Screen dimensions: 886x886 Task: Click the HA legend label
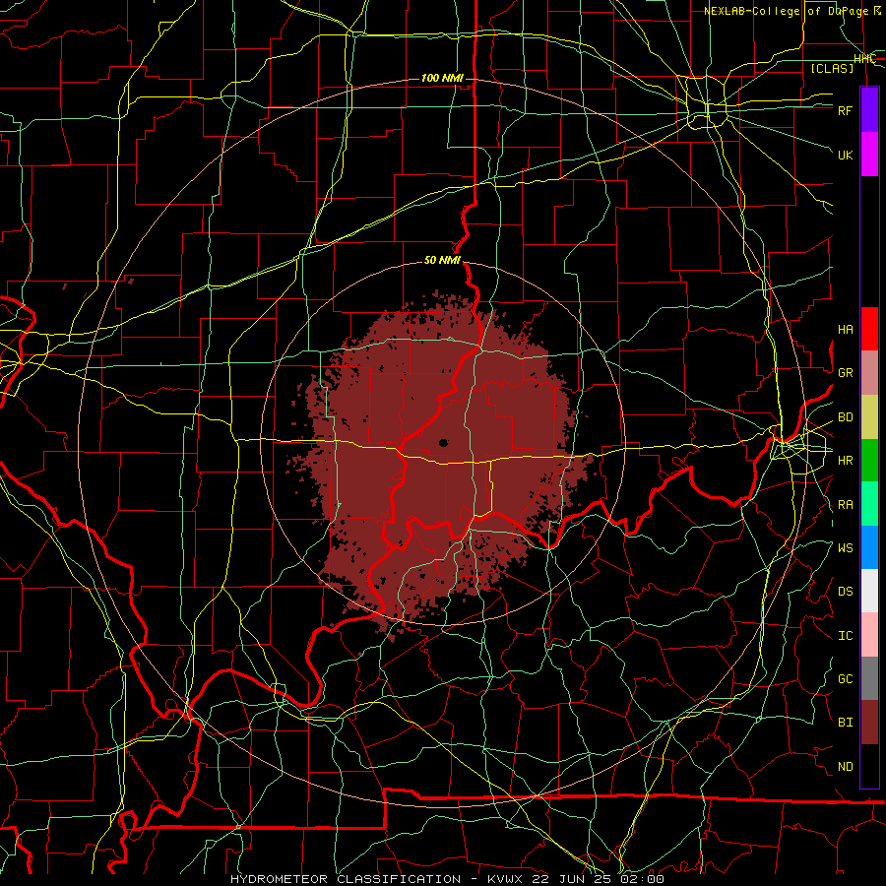[x=846, y=330]
